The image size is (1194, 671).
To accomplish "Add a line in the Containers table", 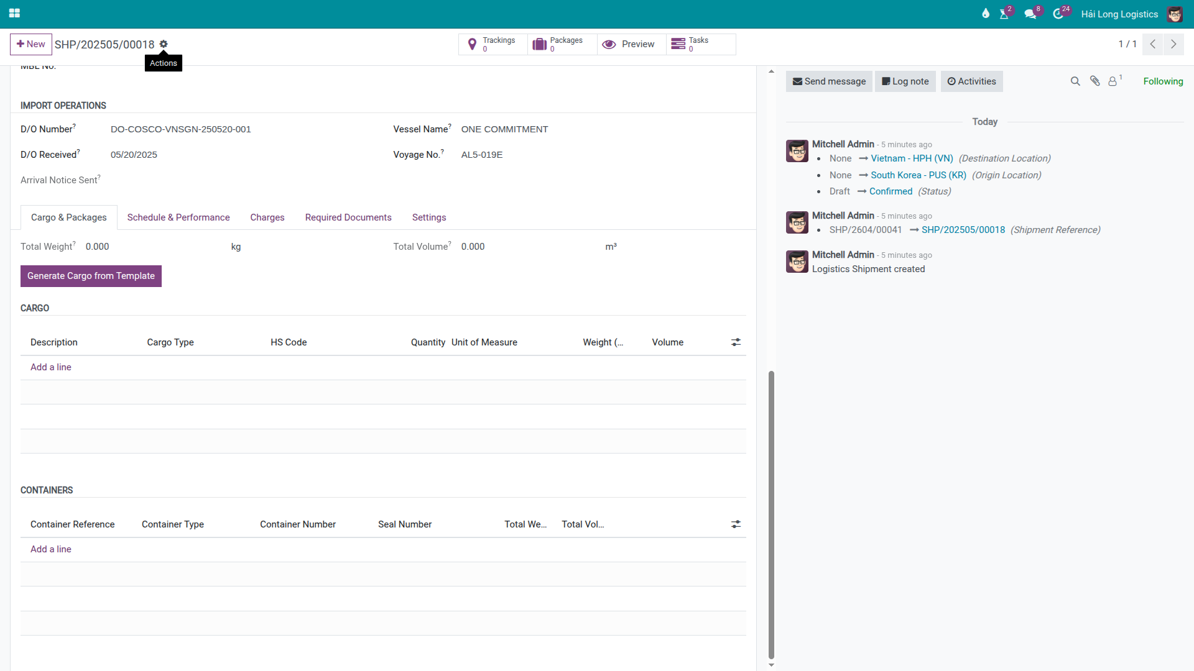I will (51, 549).
